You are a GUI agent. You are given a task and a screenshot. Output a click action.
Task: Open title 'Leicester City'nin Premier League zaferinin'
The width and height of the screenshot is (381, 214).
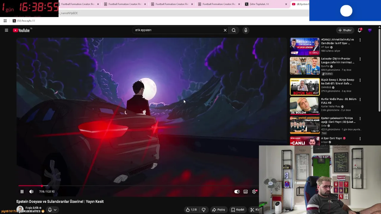pos(338,61)
